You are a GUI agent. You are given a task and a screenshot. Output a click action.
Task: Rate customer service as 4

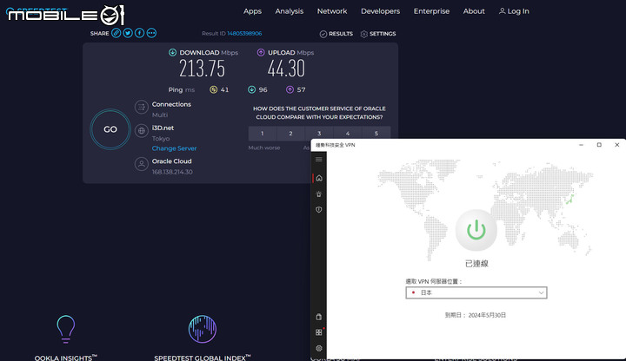pos(347,134)
